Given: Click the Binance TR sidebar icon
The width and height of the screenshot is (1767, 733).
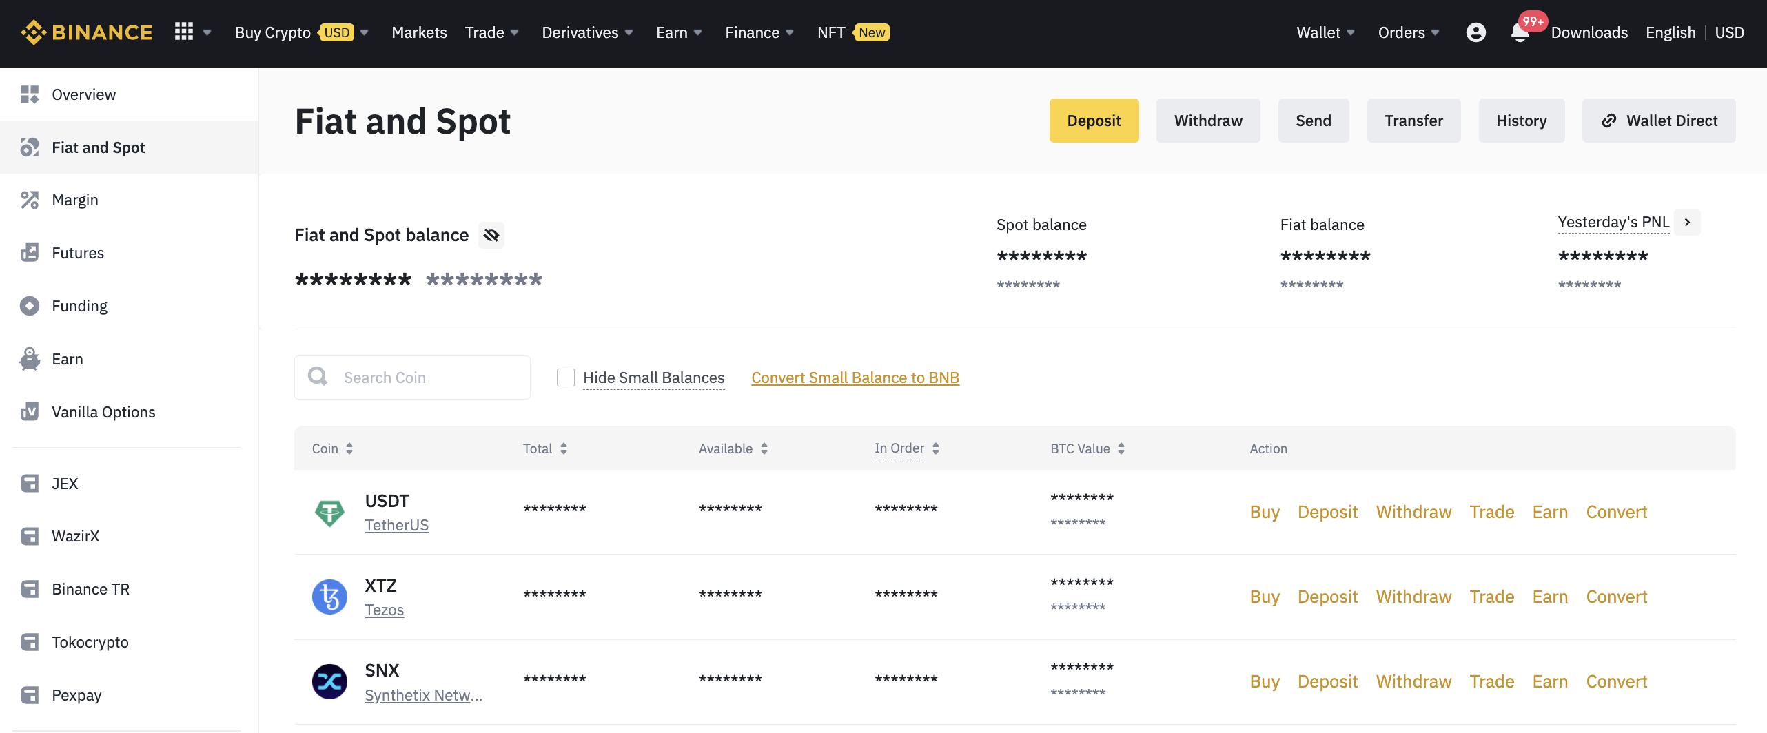Looking at the screenshot, I should click(x=29, y=589).
